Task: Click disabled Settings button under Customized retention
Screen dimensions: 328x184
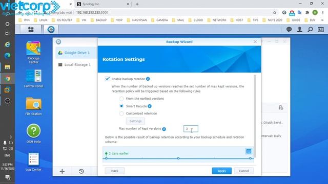Action: click(135, 121)
